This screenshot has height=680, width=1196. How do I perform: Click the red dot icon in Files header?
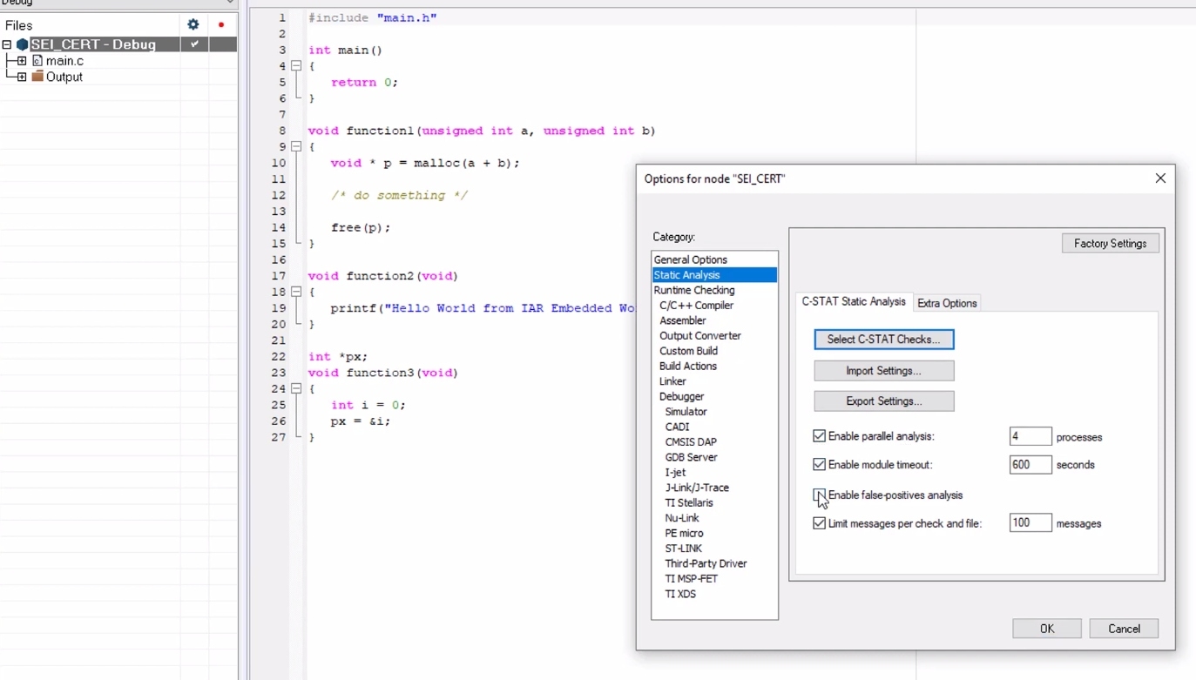coord(221,25)
